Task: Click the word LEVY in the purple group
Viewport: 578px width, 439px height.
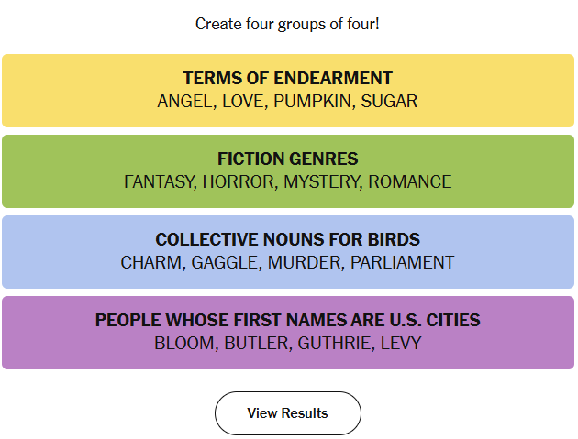Action: click(x=399, y=344)
